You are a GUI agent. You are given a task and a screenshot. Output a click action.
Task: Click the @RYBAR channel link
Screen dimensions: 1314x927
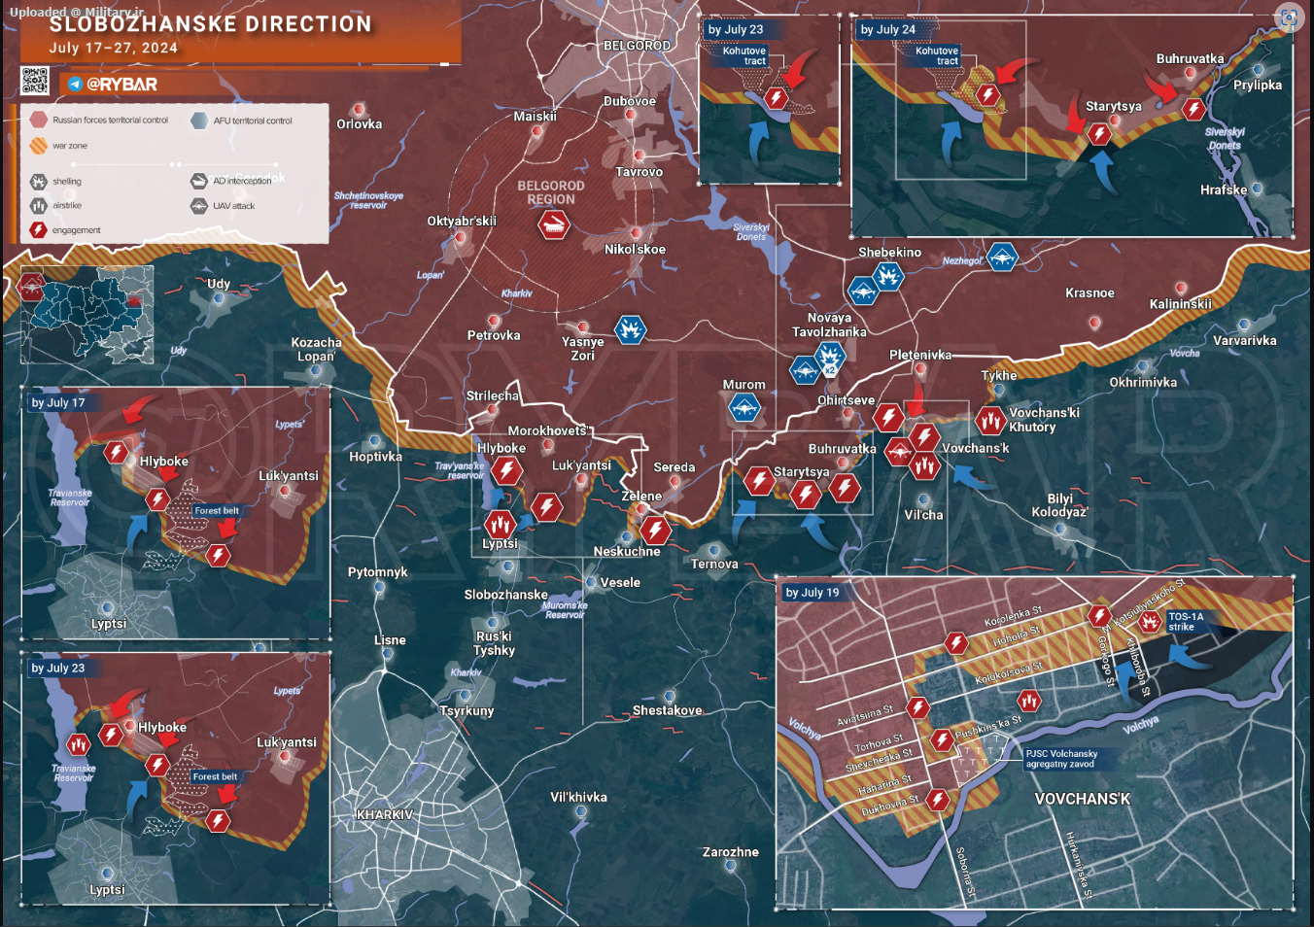click(121, 85)
